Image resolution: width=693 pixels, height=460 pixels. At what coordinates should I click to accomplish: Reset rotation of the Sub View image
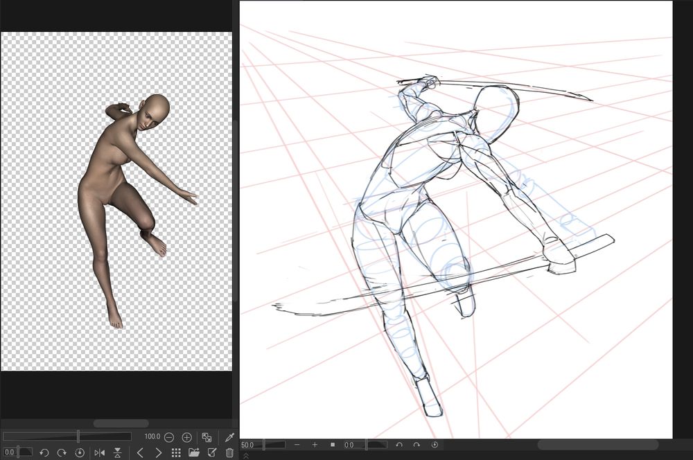pyautogui.click(x=79, y=453)
